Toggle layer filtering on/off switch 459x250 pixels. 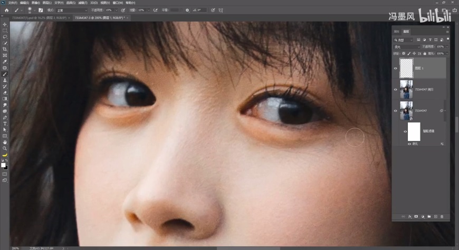click(448, 39)
